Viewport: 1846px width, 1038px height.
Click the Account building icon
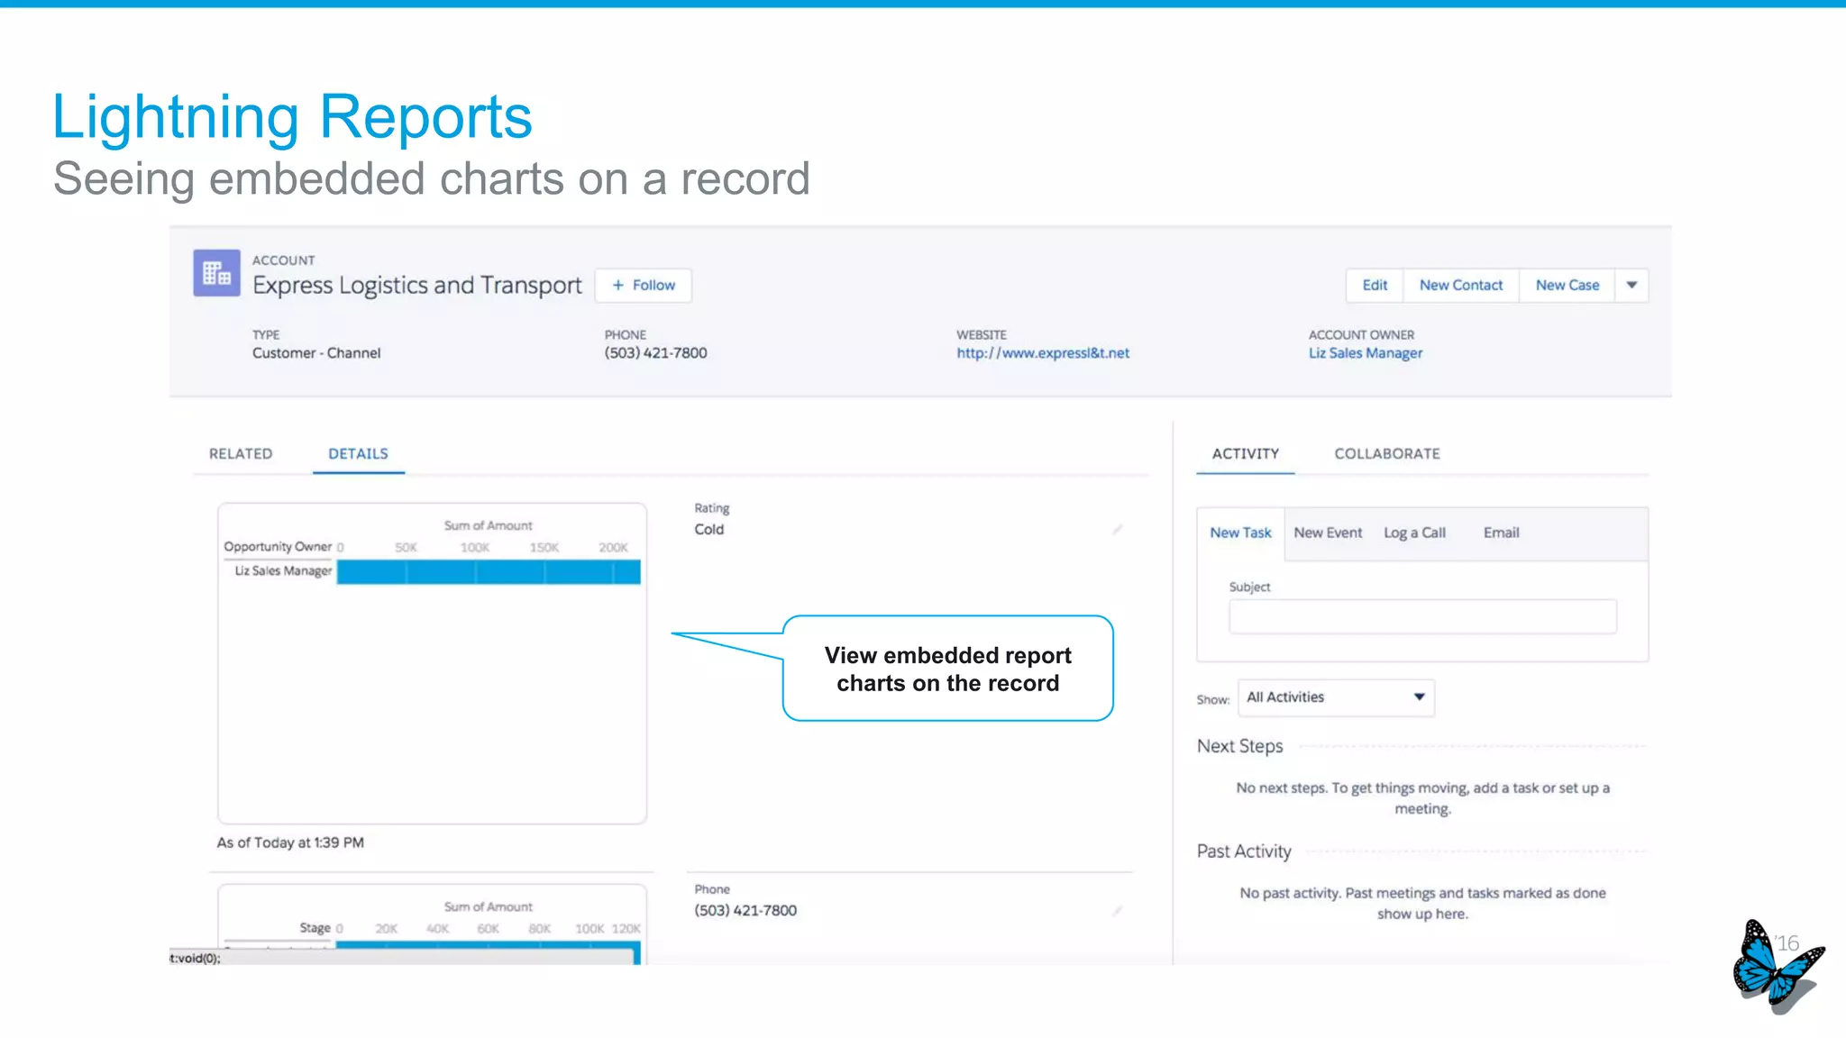click(216, 273)
